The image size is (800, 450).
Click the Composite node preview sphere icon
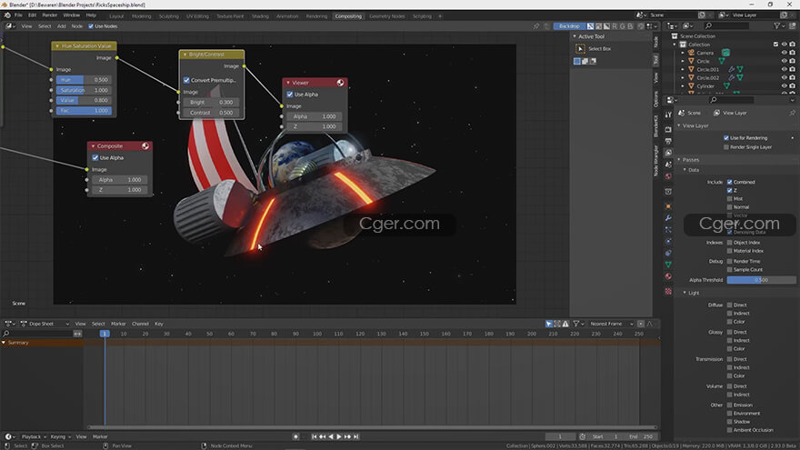(145, 146)
